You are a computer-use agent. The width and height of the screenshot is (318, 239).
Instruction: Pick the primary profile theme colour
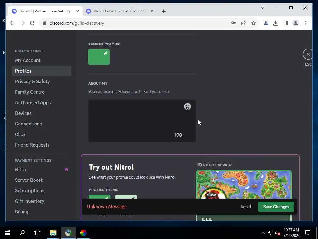coord(100,197)
